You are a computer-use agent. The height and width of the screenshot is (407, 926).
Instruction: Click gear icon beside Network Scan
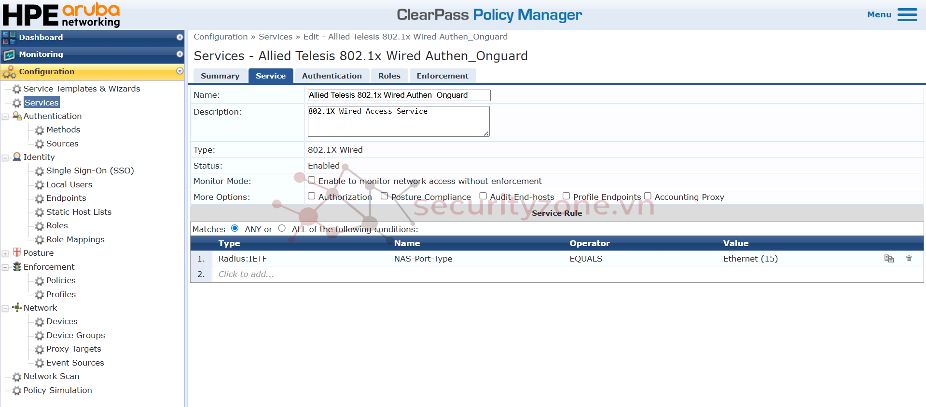pos(17,377)
